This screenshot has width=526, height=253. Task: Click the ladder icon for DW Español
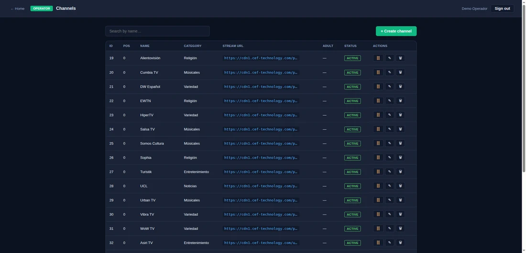pyautogui.click(x=378, y=86)
